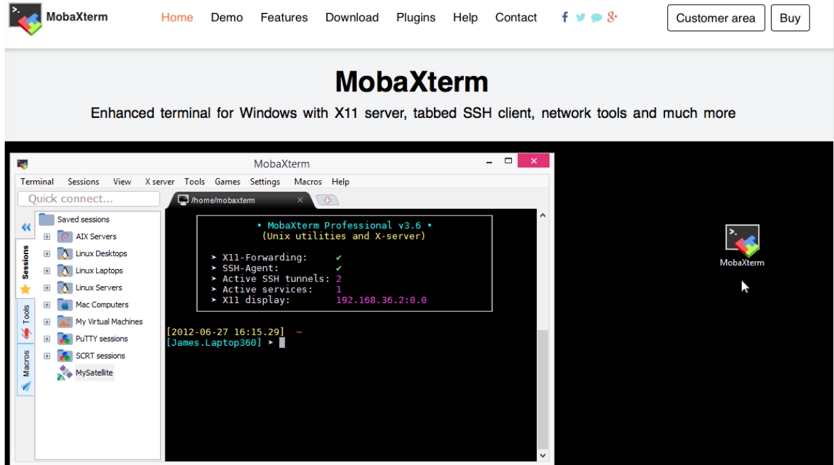
Task: Expand the Linux Desktops tree node
Action: [47, 254]
